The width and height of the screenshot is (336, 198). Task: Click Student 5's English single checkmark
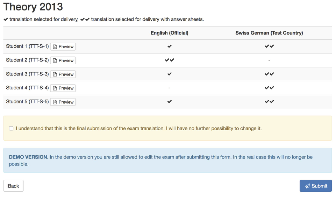tap(170, 102)
